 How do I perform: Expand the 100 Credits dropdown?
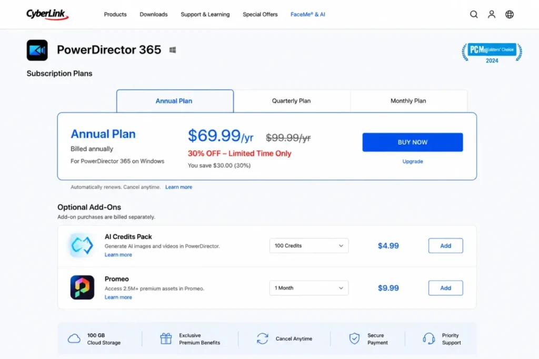pyautogui.click(x=308, y=246)
